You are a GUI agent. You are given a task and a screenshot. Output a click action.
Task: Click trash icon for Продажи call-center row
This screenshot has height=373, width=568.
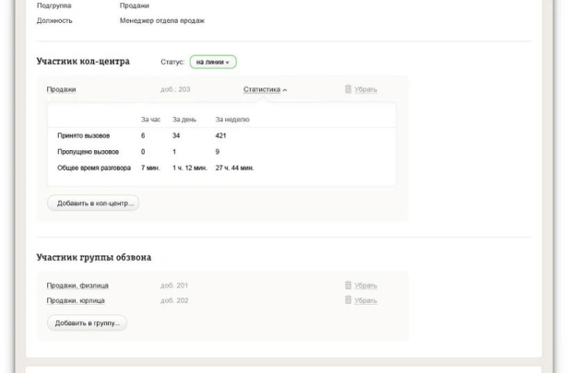click(349, 89)
